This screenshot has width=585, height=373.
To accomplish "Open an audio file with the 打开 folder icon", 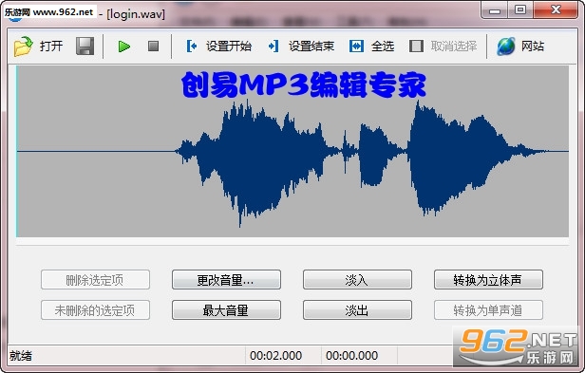I will tap(23, 47).
